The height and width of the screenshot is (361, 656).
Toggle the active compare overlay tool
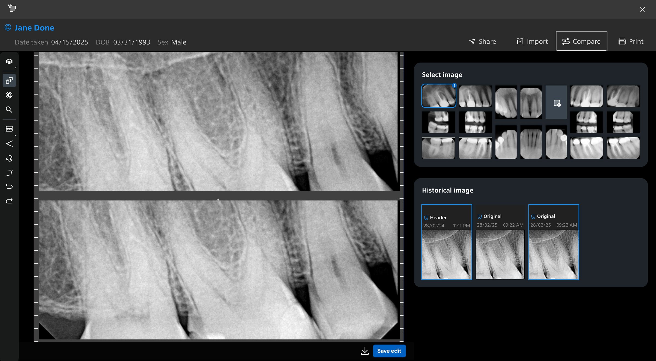[9, 81]
